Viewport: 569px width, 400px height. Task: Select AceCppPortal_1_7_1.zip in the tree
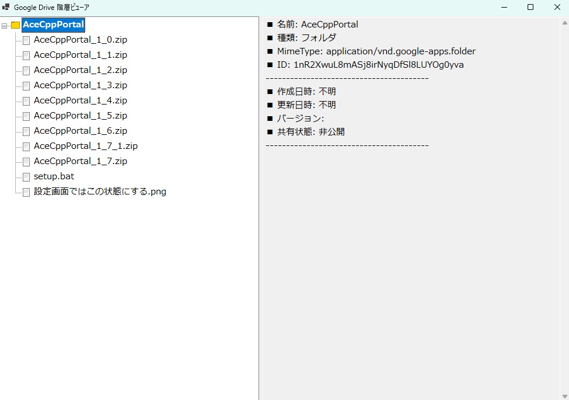pos(86,147)
